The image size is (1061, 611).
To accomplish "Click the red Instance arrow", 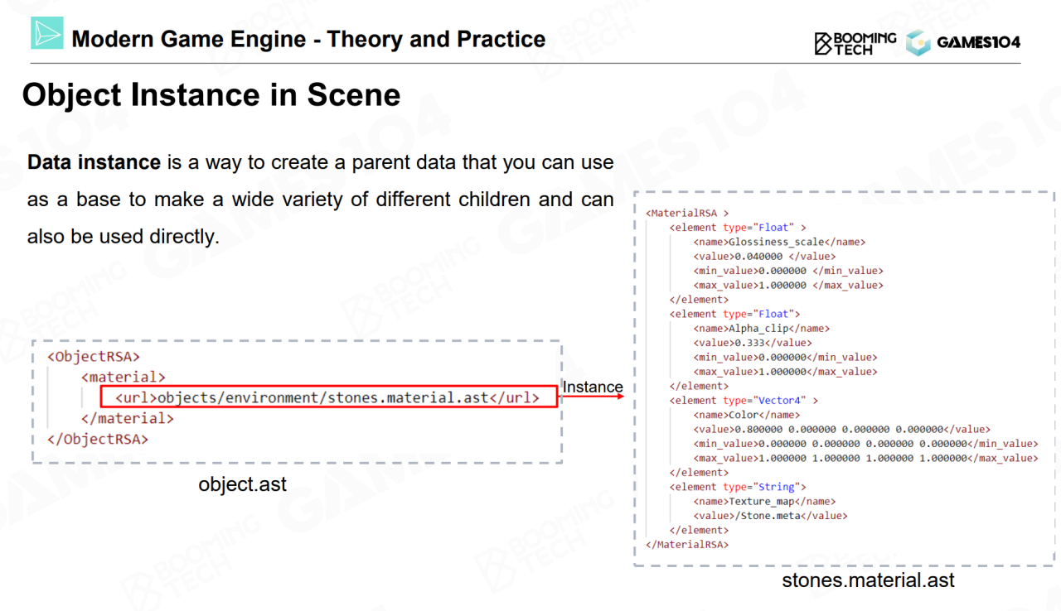I will point(592,397).
